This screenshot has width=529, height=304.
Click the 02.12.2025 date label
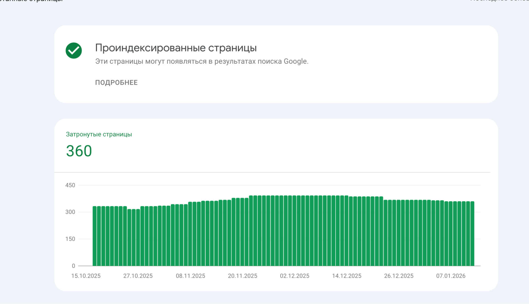click(295, 276)
